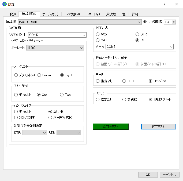The width and height of the screenshot is (183, 181).
Task: Decrease polling interval with down arrow
Action: tap(174, 23)
